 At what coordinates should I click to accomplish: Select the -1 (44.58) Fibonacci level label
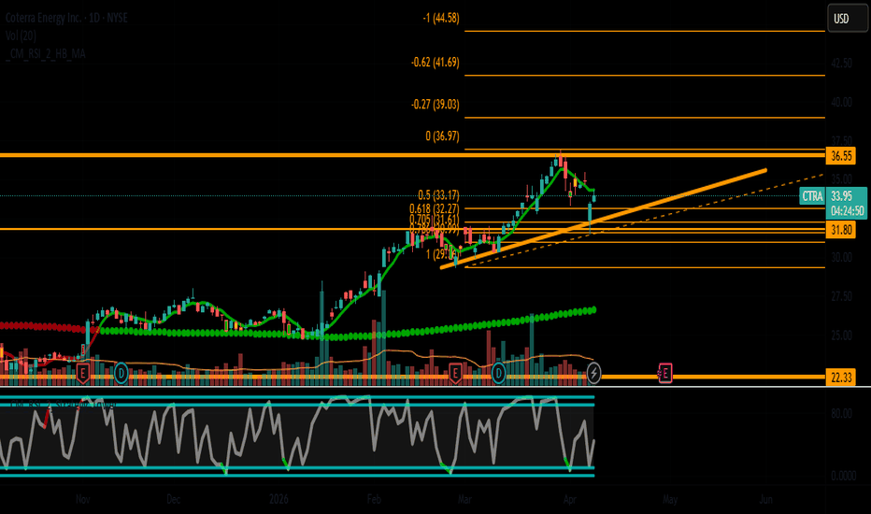point(441,18)
